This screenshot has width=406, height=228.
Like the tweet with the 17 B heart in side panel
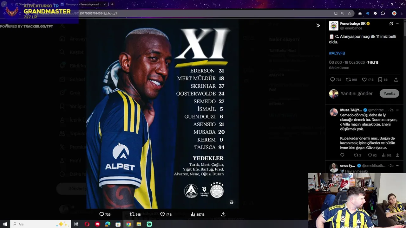pos(364,79)
